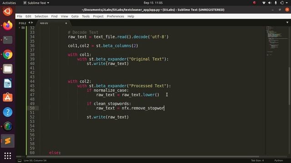
Task: Open the Tools menu
Action: 86,16
